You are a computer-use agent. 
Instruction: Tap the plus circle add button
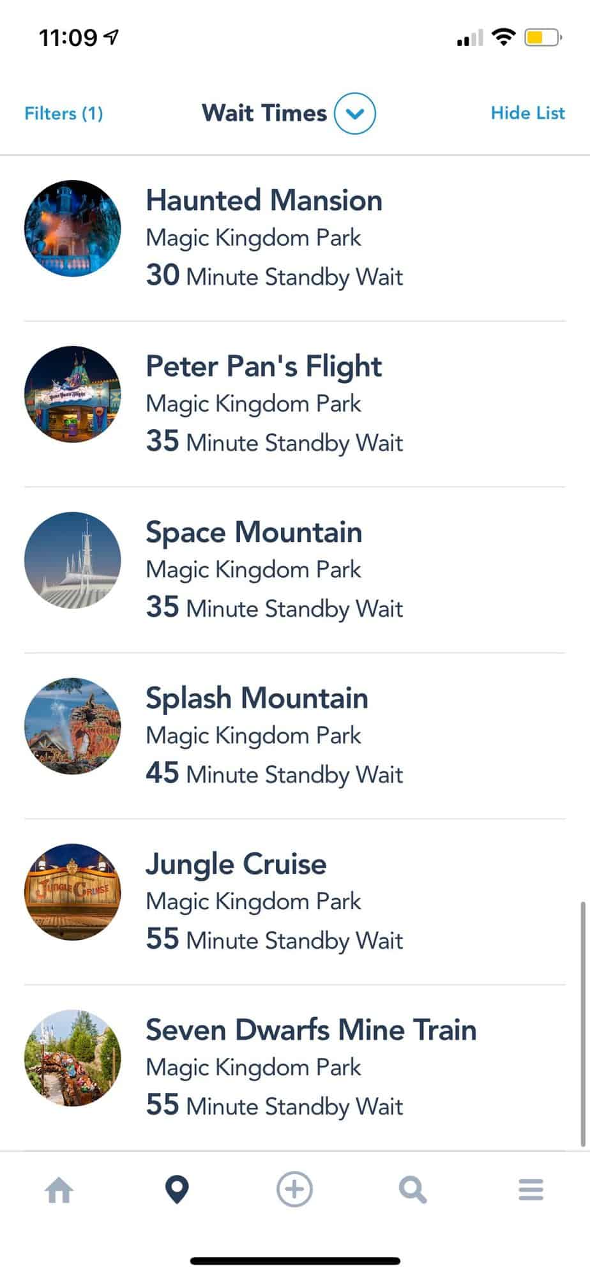click(294, 1190)
